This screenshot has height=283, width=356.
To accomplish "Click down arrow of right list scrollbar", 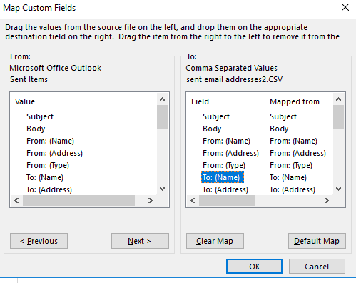I will click(339, 189).
